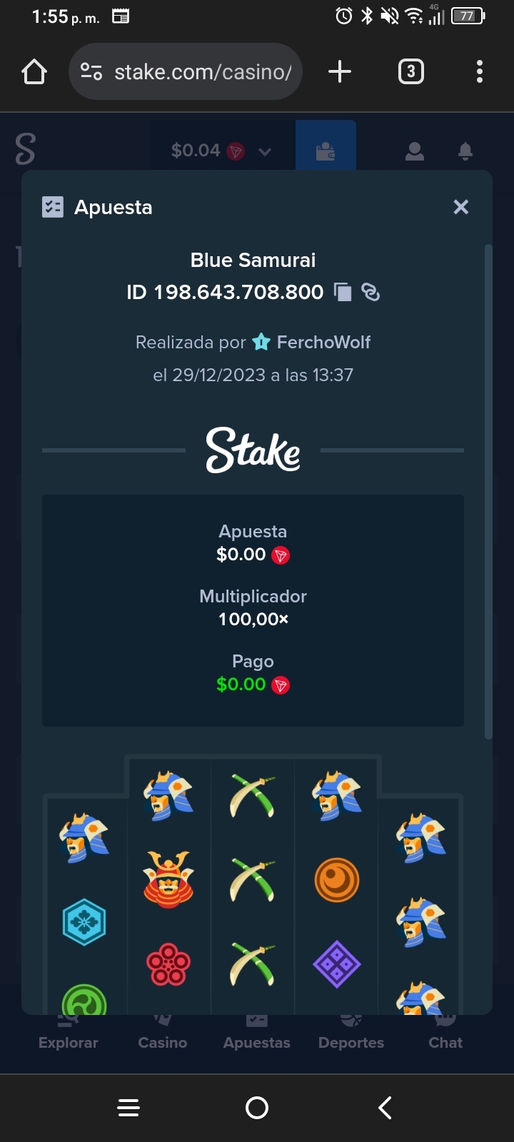This screenshot has height=1142, width=514.
Task: Click the Blue Samurai game title
Action: [253, 260]
